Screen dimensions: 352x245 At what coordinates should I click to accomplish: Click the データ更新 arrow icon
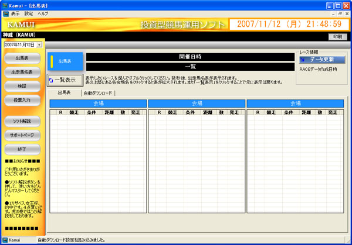click(303, 60)
